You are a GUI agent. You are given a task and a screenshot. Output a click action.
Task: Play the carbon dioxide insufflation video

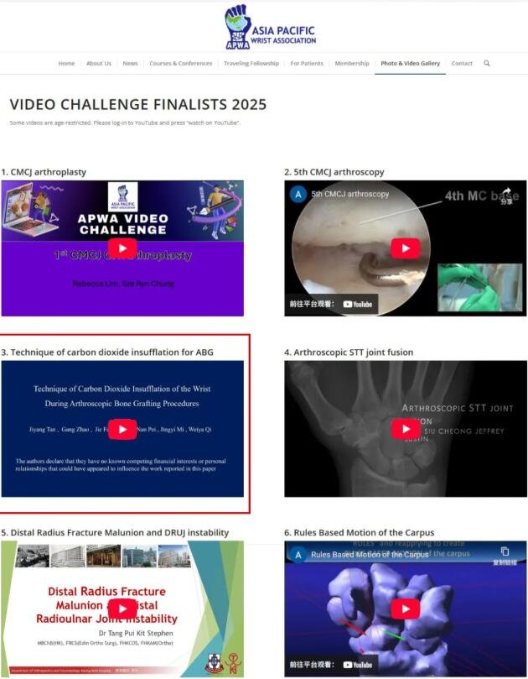point(122,429)
